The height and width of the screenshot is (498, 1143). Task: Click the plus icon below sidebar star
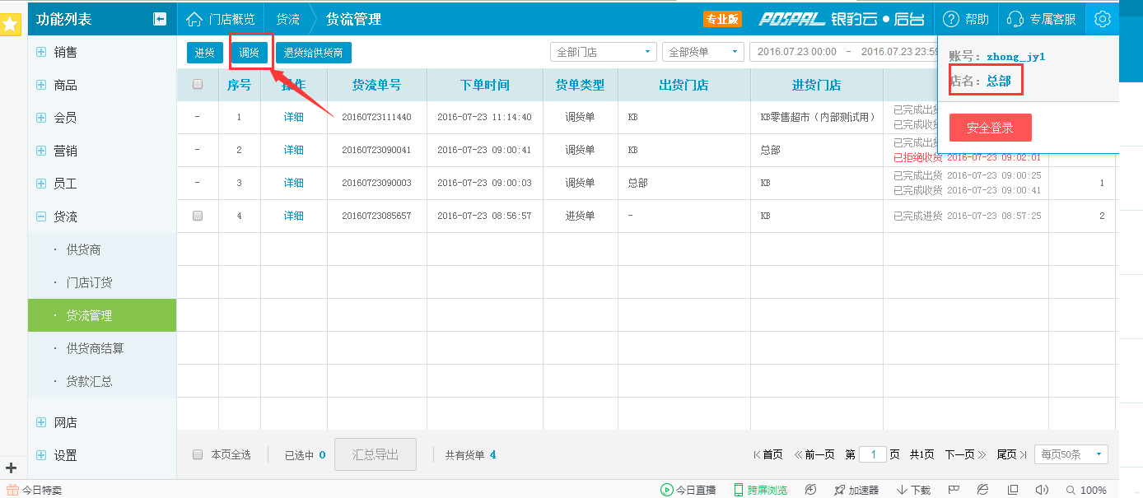(x=11, y=468)
